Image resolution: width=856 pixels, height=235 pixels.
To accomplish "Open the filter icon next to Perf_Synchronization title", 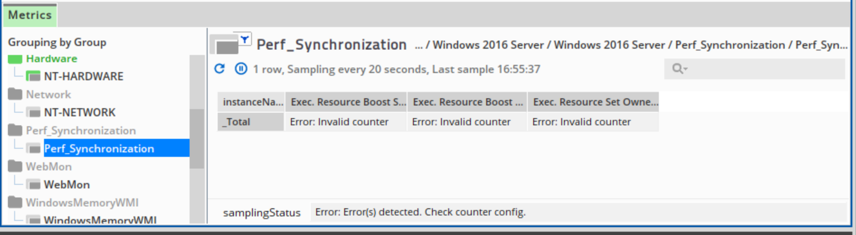I will click(245, 39).
